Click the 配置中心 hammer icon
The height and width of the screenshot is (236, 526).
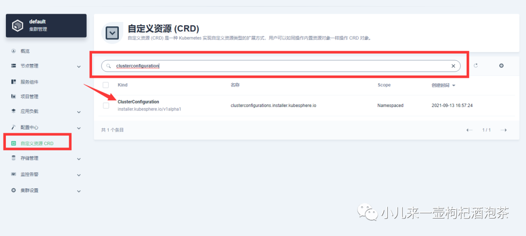[x=14, y=127]
